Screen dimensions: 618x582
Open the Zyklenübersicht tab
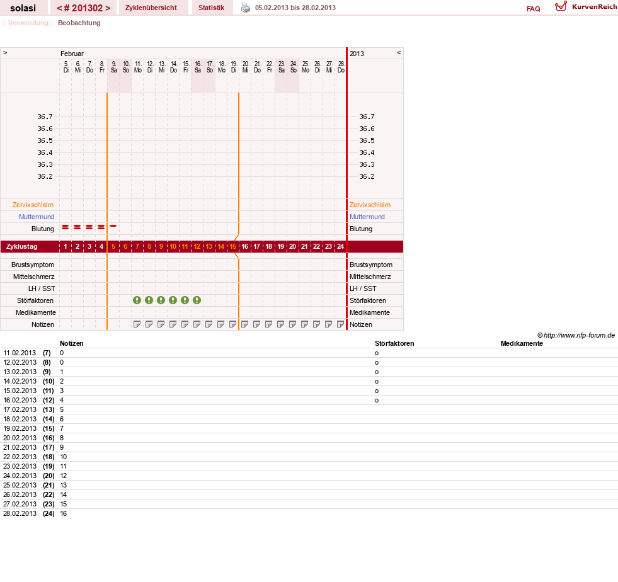click(151, 8)
